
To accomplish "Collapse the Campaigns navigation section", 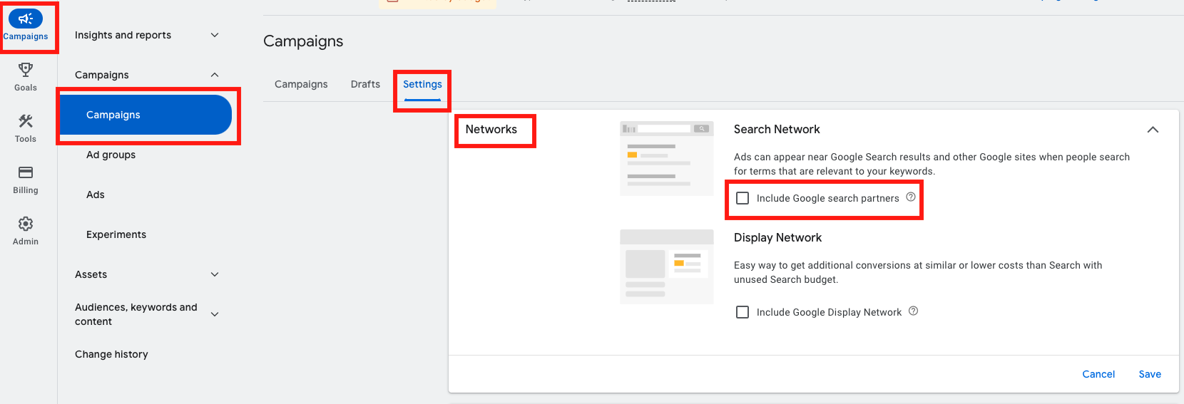I will click(215, 75).
